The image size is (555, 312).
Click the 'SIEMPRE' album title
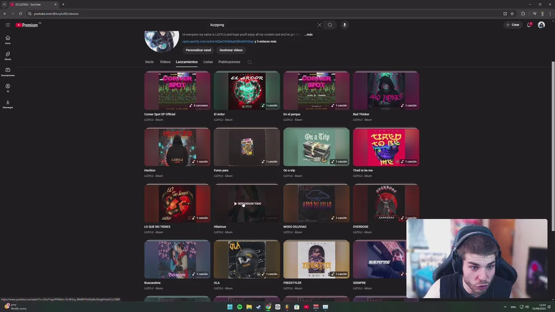point(359,283)
